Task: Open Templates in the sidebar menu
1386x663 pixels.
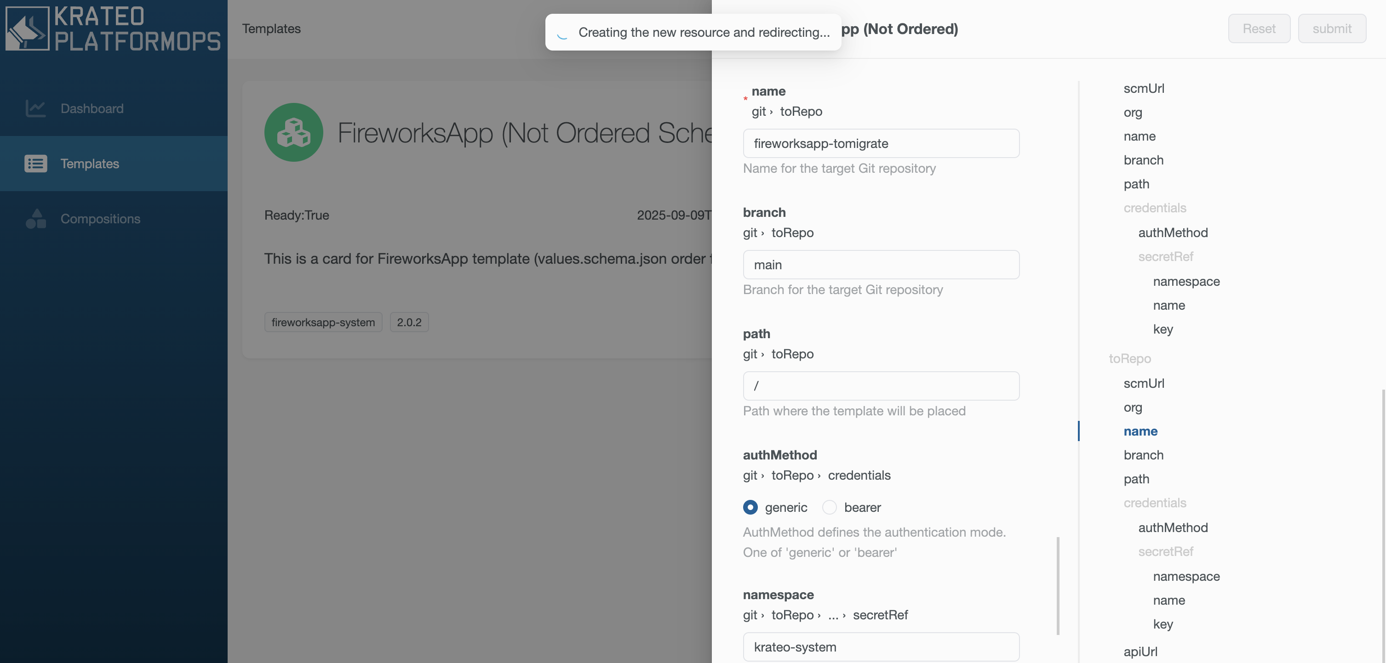Action: pos(90,164)
